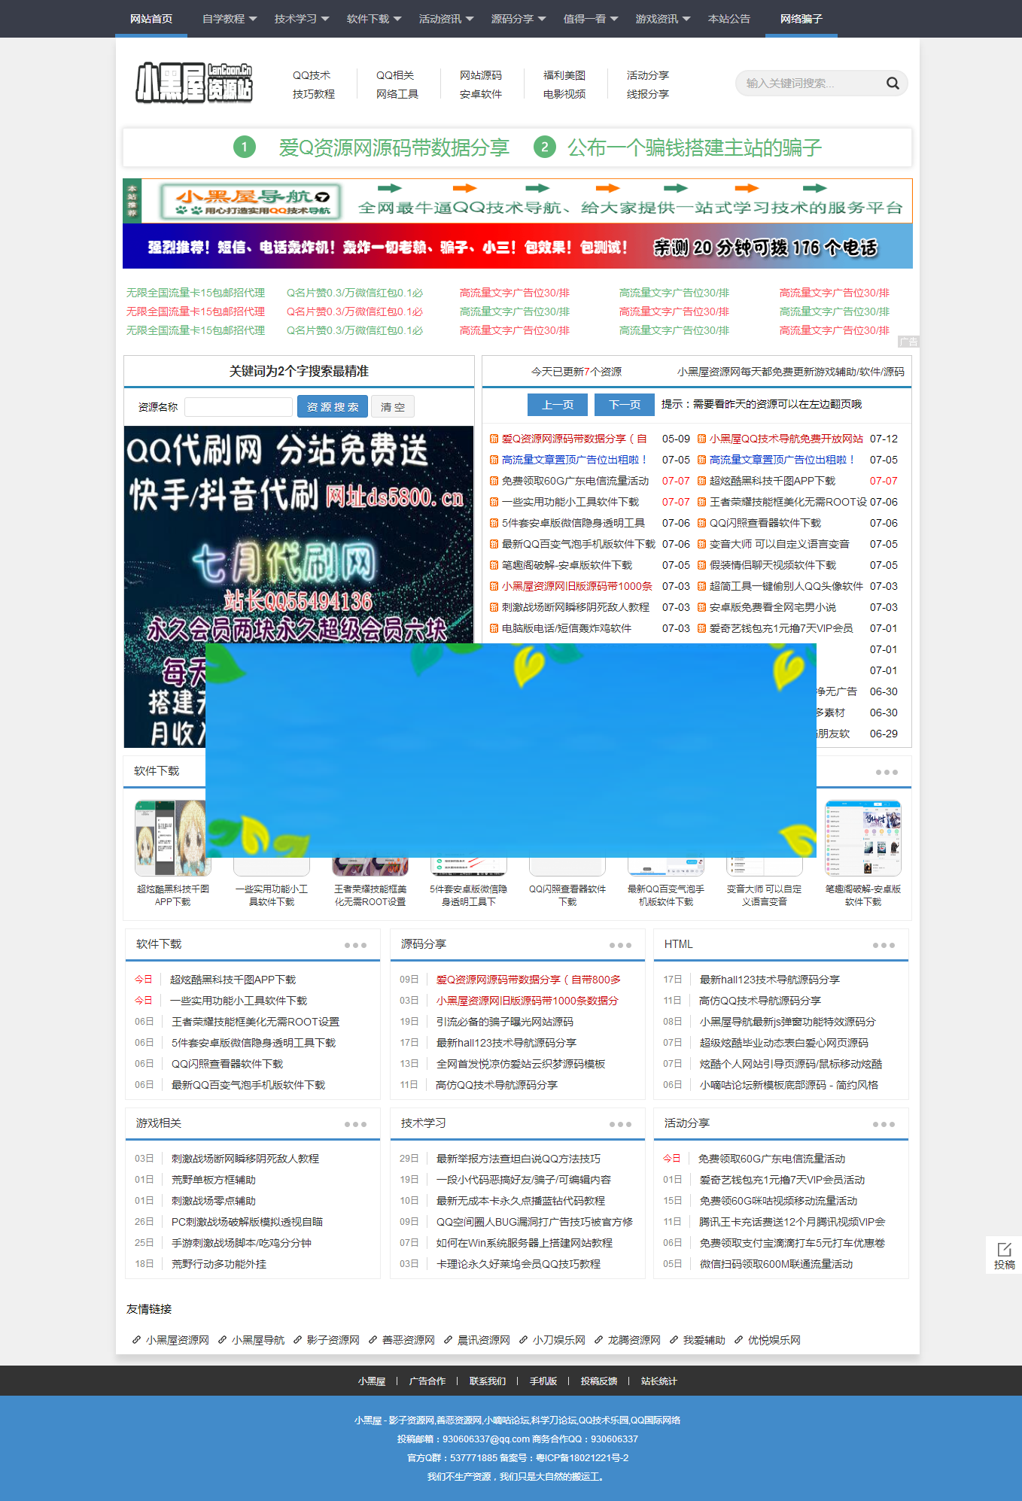Expand the 软件下载 navigation dropdown
The width and height of the screenshot is (1022, 1501).
coord(373,19)
